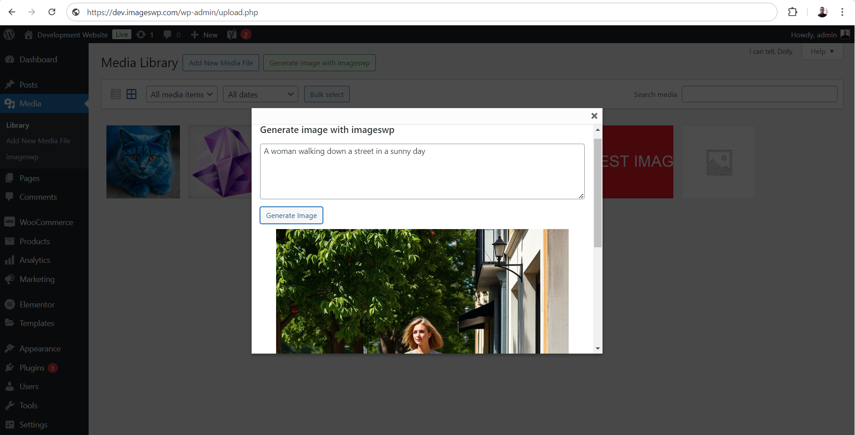Select imageswp submenu item
Image resolution: width=855 pixels, height=435 pixels.
(x=22, y=157)
